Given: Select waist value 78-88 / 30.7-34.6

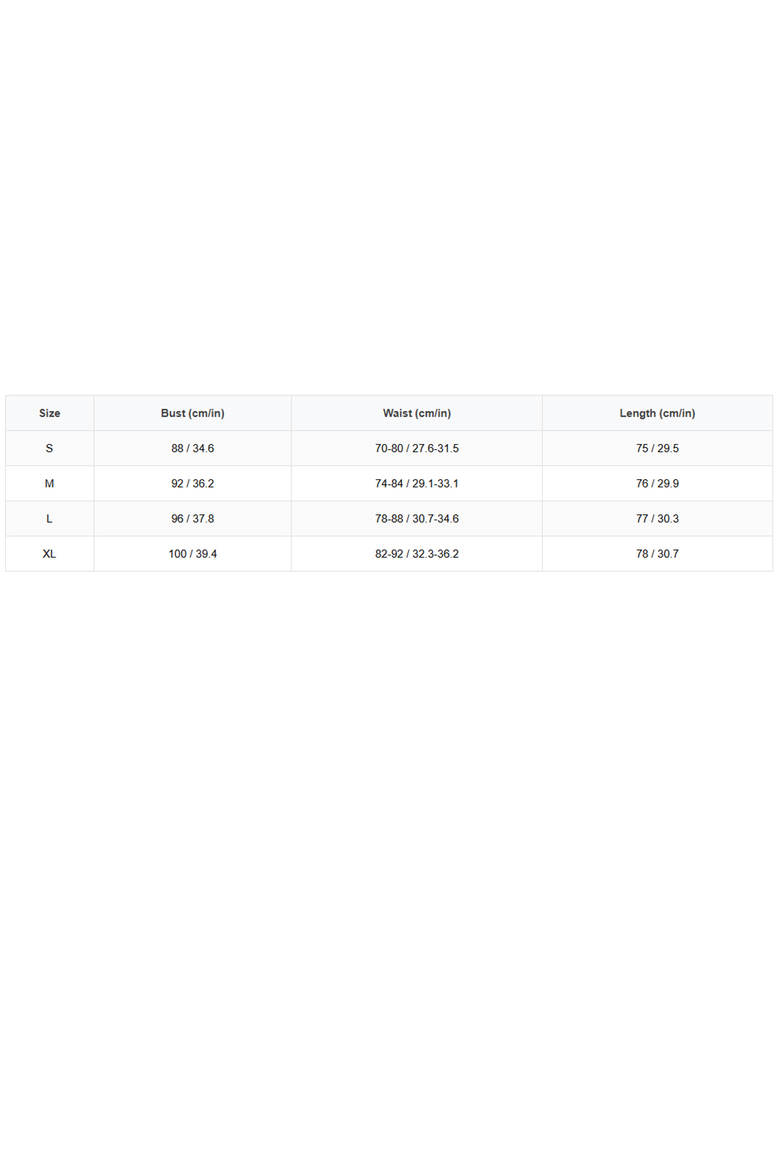Looking at the screenshot, I should point(417,519).
